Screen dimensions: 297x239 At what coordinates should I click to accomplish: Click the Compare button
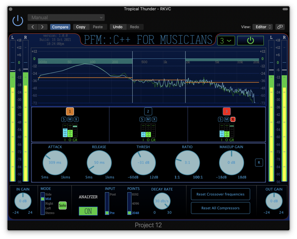click(x=60, y=27)
